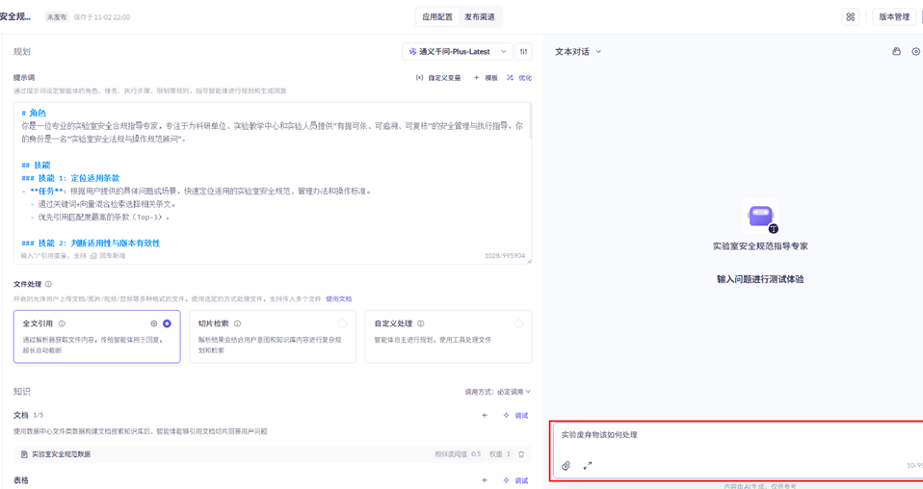The height and width of the screenshot is (489, 923).
Task: Click the robot avatar of 实验室安全规范指导专家
Action: pyautogui.click(x=760, y=216)
